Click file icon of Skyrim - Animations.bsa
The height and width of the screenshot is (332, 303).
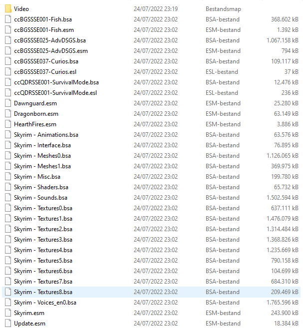pyautogui.click(x=8, y=135)
